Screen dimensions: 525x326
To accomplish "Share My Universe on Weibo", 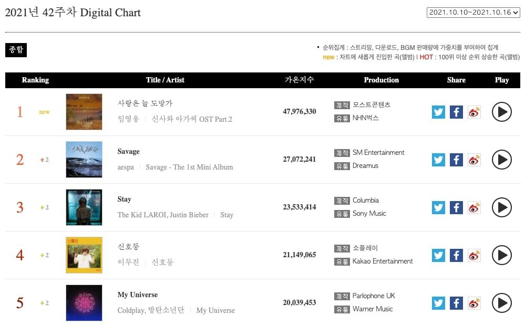I will (x=474, y=303).
